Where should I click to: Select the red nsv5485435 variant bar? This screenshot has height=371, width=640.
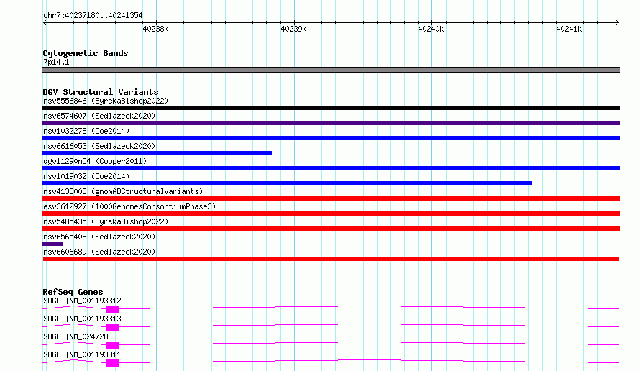(331, 229)
